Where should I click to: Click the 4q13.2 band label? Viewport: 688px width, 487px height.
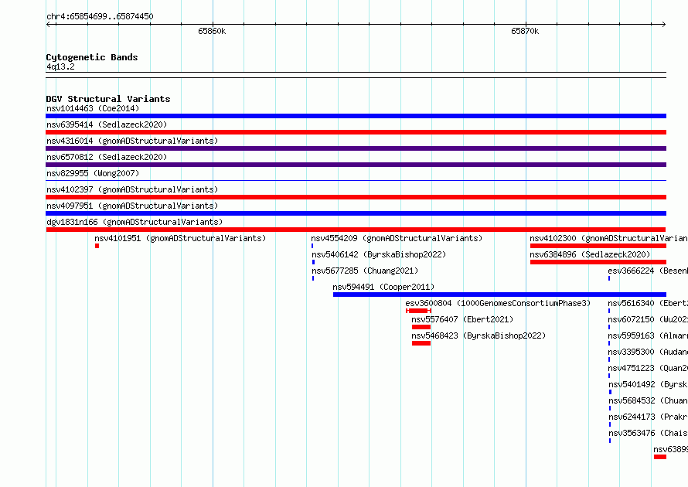point(60,66)
